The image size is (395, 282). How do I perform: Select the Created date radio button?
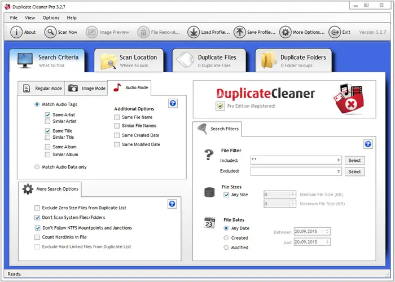[x=226, y=238]
